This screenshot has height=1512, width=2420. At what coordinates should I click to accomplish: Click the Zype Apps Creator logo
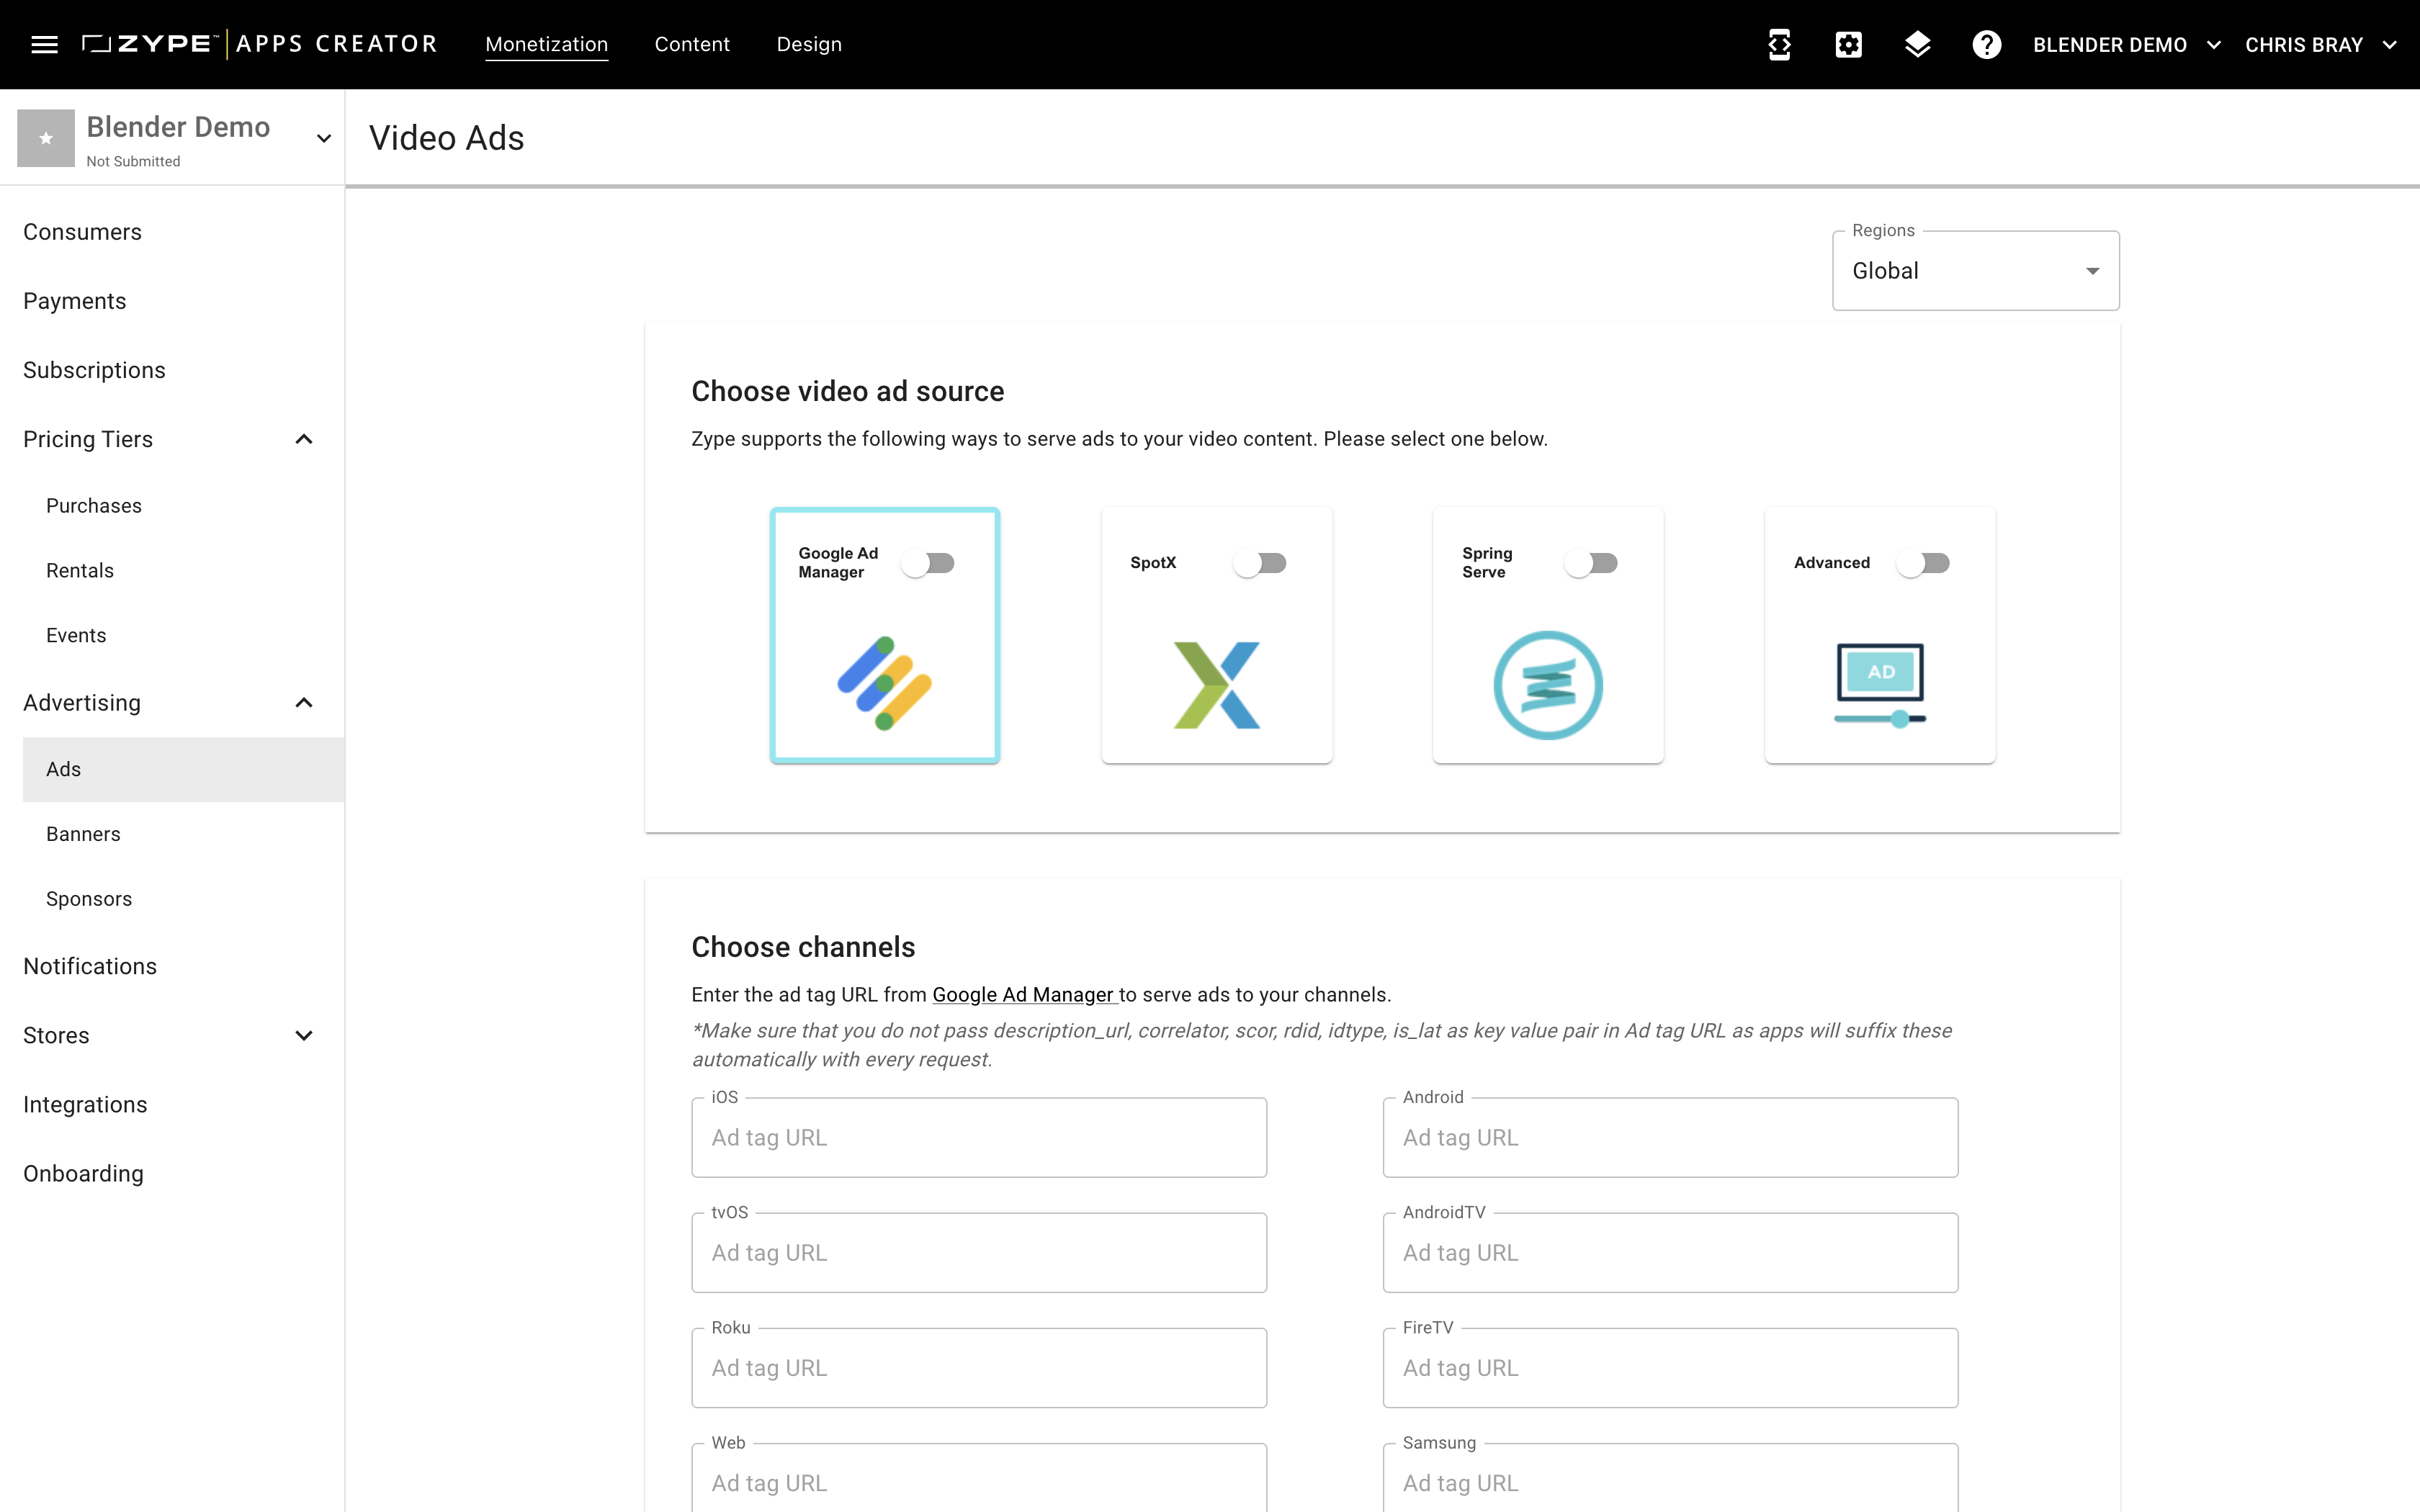click(x=260, y=44)
